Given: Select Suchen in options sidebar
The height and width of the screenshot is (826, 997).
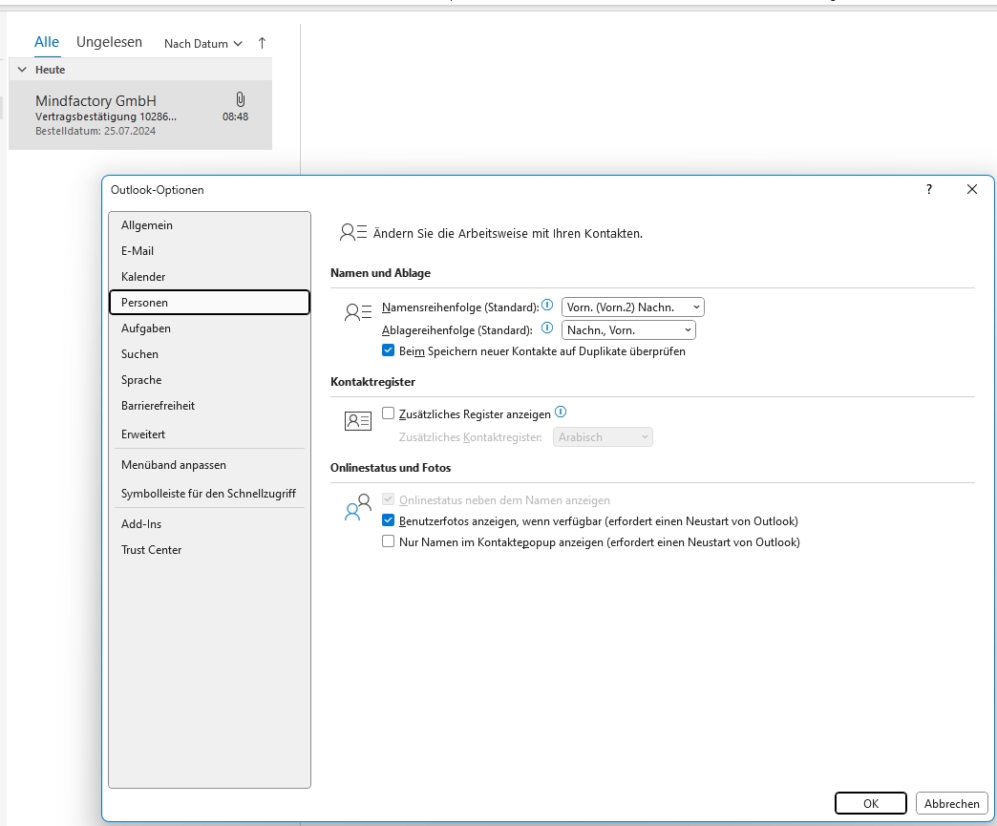Looking at the screenshot, I should tap(209, 353).
